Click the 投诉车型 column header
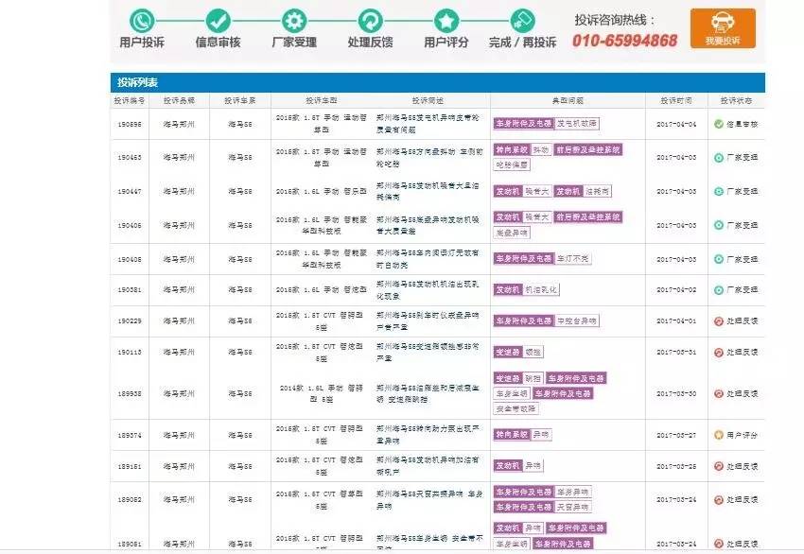804x554 pixels. click(x=322, y=100)
